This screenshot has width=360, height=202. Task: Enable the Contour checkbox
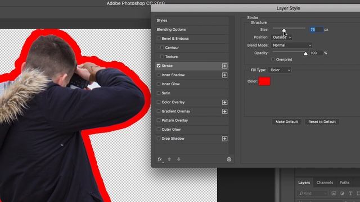pyautogui.click(x=162, y=47)
